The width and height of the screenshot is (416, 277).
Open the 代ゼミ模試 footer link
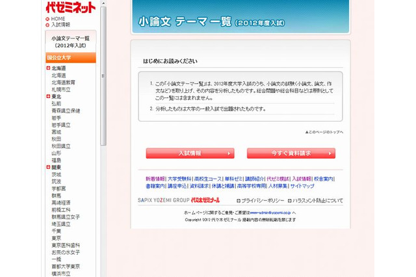click(x=278, y=179)
